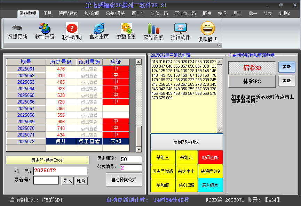
Task: Open 网络设置 bar chart icon
Action: coord(153,28)
